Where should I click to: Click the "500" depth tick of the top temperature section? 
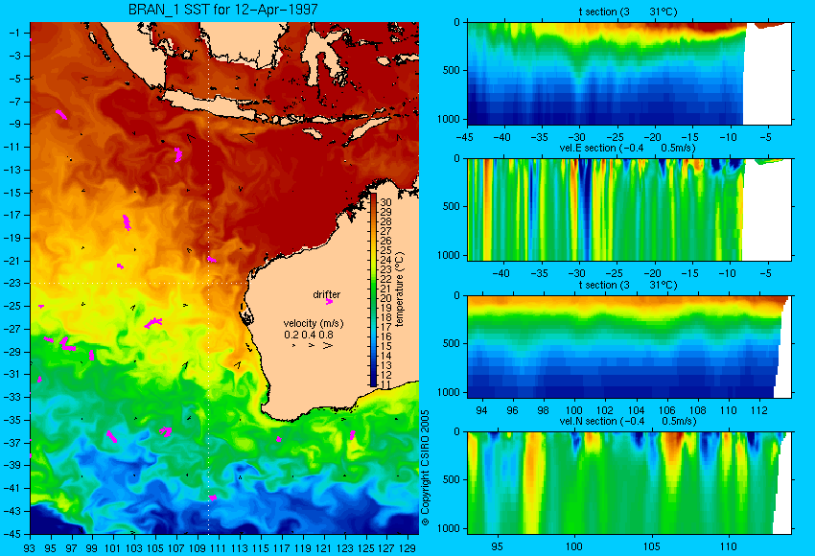point(452,70)
